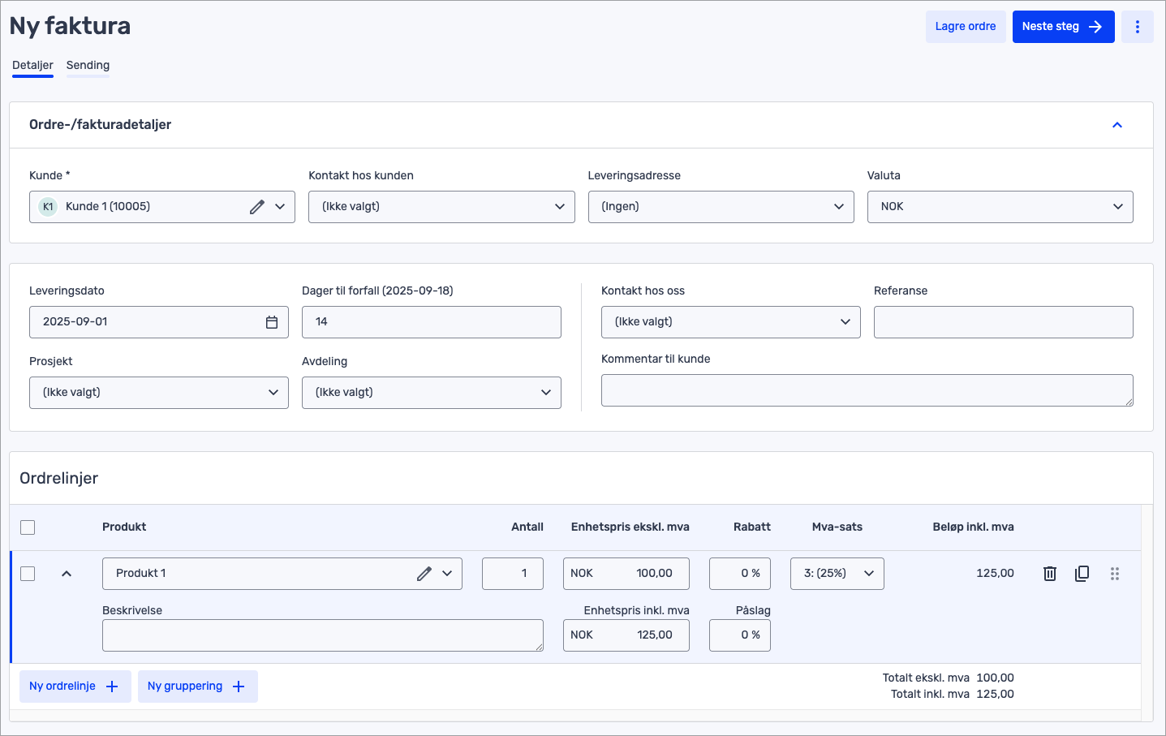Click the drag handle on the order line

[x=1114, y=574]
